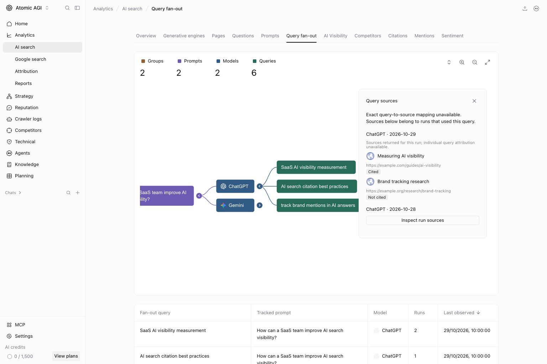Open the sidebar search icon
Screen dimensions: 547x364
[x=67, y=8]
